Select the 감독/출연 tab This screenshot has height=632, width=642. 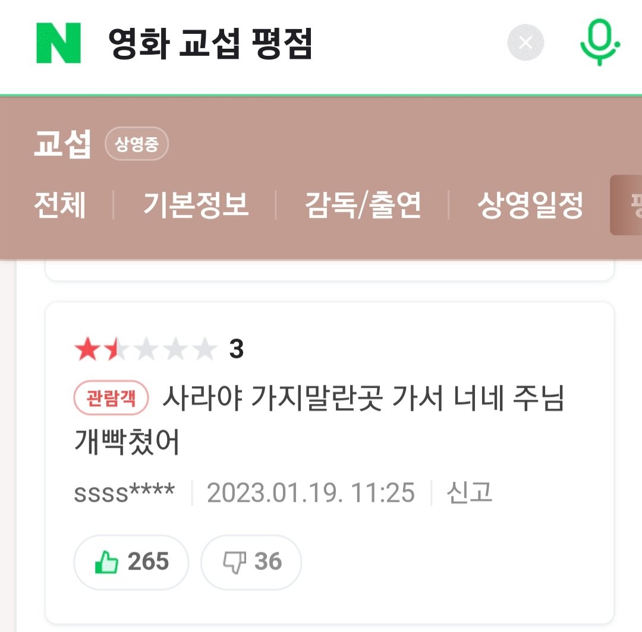coord(363,206)
